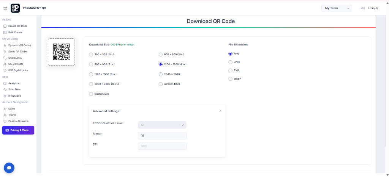Open My Contacts page

[x=16, y=64]
